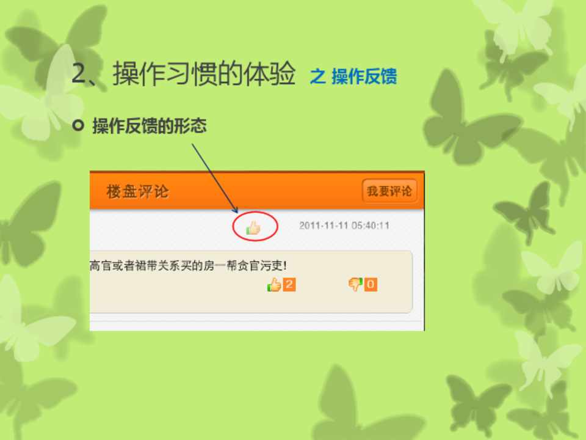Click the comment text ending 贪官污吏!

coord(189,266)
